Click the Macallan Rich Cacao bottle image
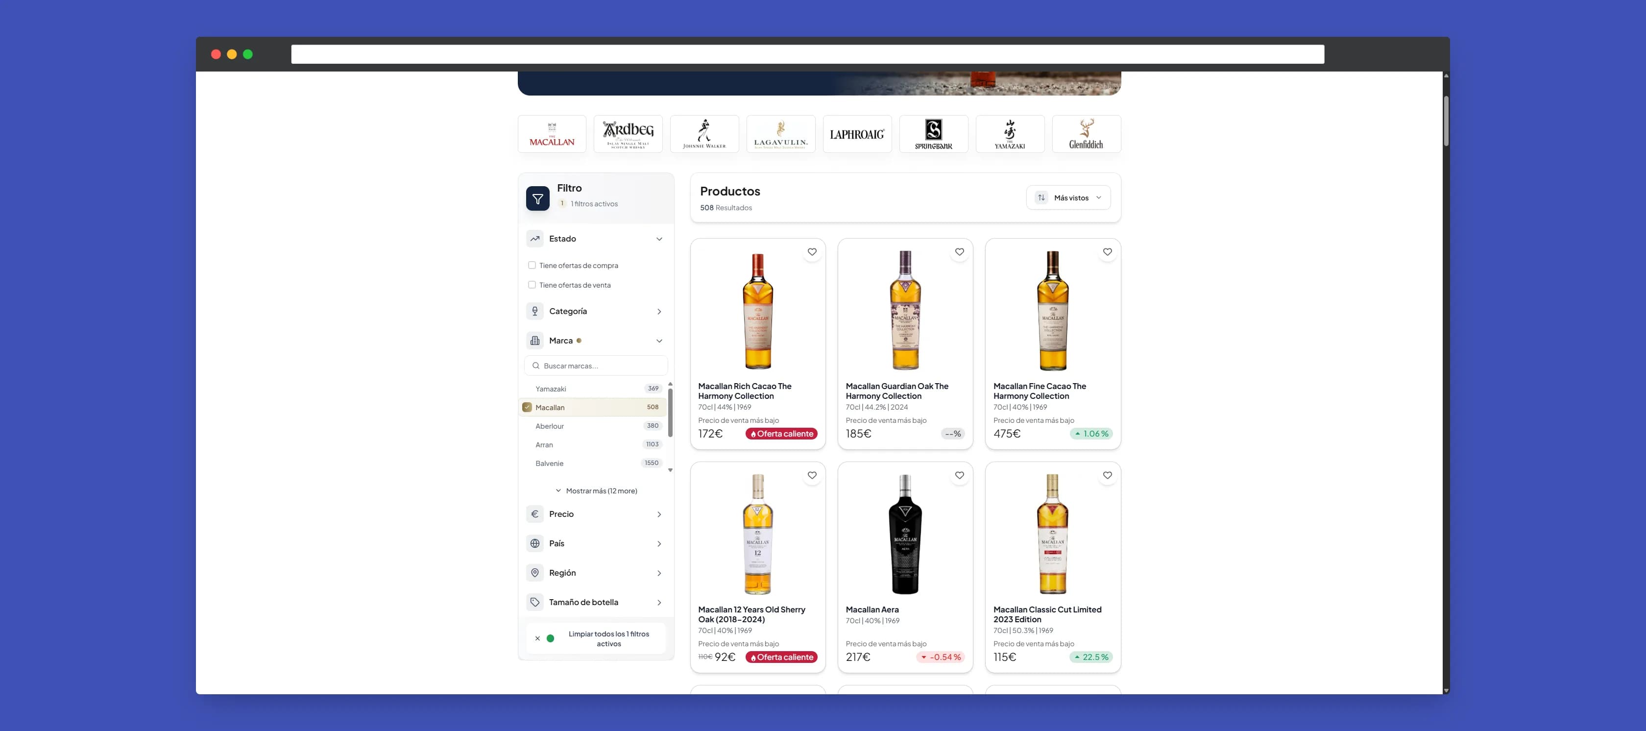The height and width of the screenshot is (731, 1646). (x=758, y=311)
